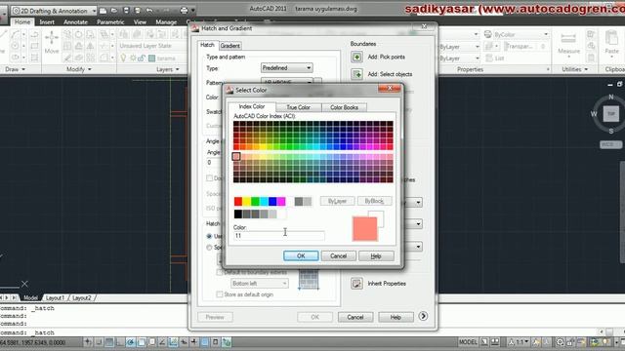The image size is (625, 351).
Task: Open the Manage ribbon tab
Action: [166, 21]
